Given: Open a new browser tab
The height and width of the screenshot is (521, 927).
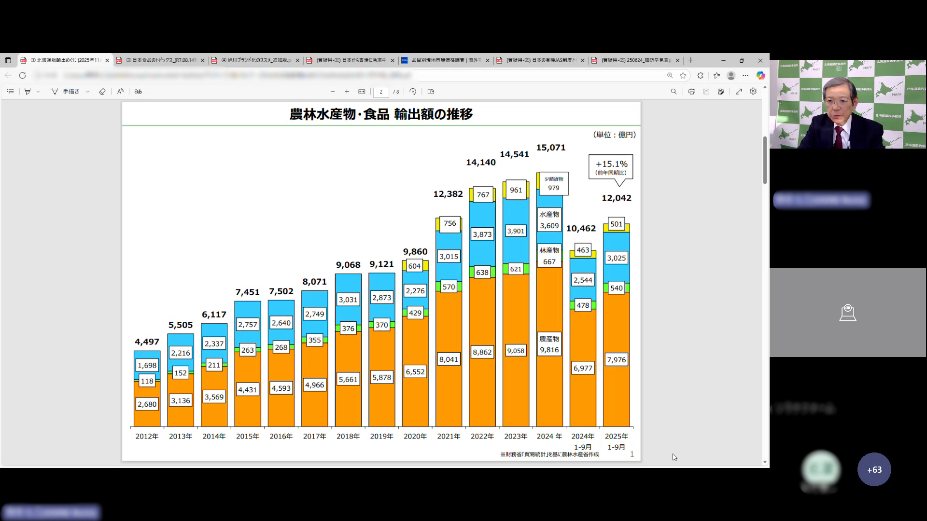Looking at the screenshot, I should (x=691, y=60).
